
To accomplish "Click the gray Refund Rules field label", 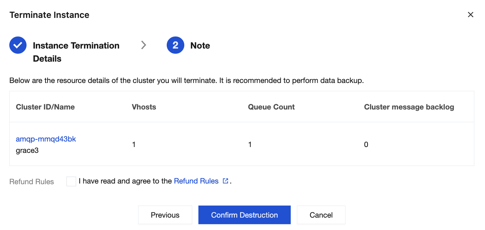I will click(32, 182).
